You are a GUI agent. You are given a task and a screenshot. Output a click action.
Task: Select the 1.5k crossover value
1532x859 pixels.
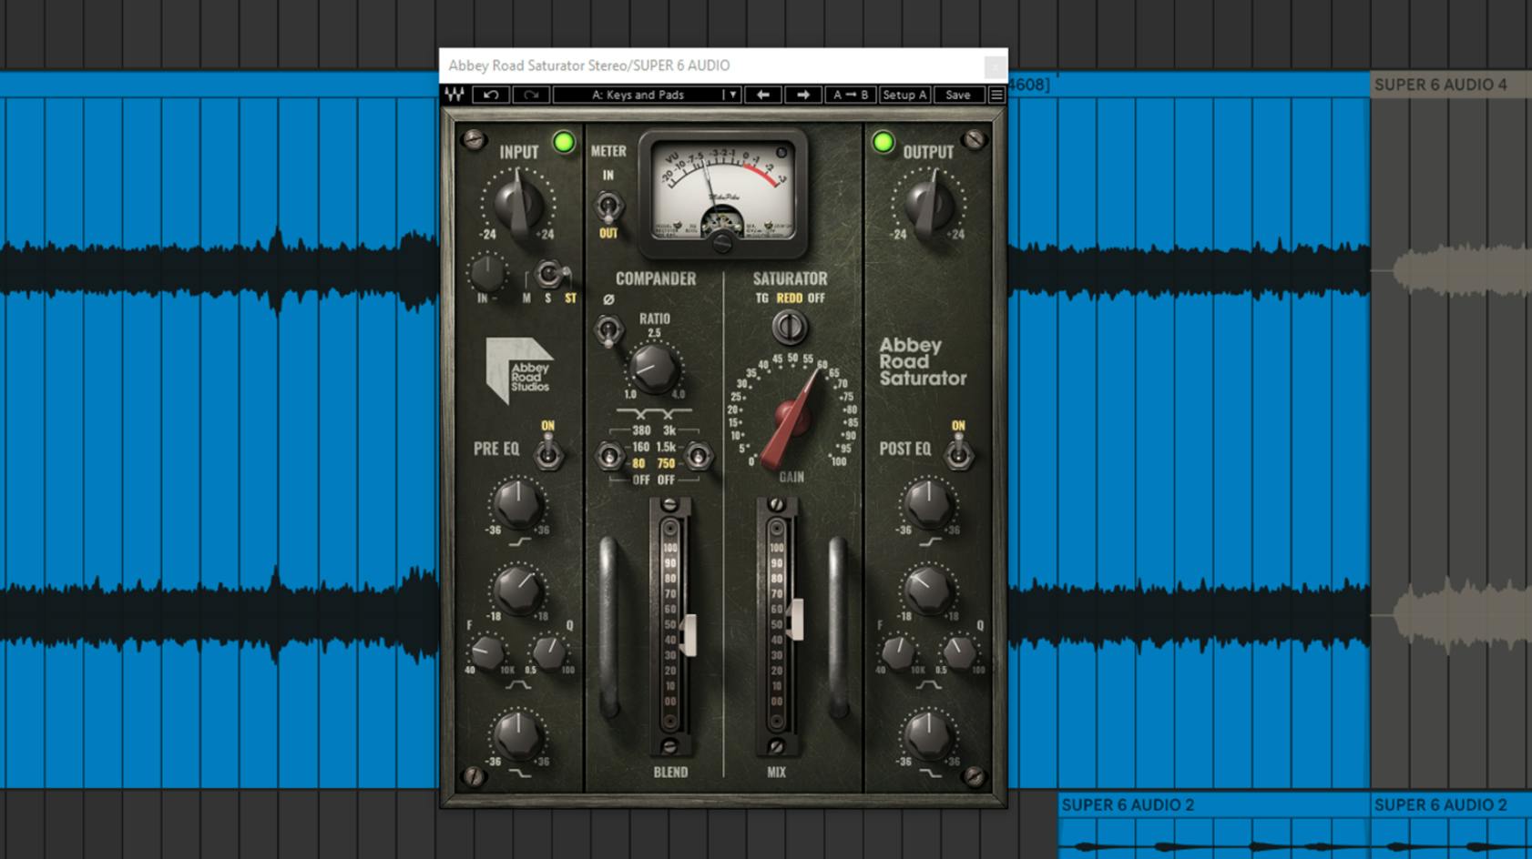667,447
